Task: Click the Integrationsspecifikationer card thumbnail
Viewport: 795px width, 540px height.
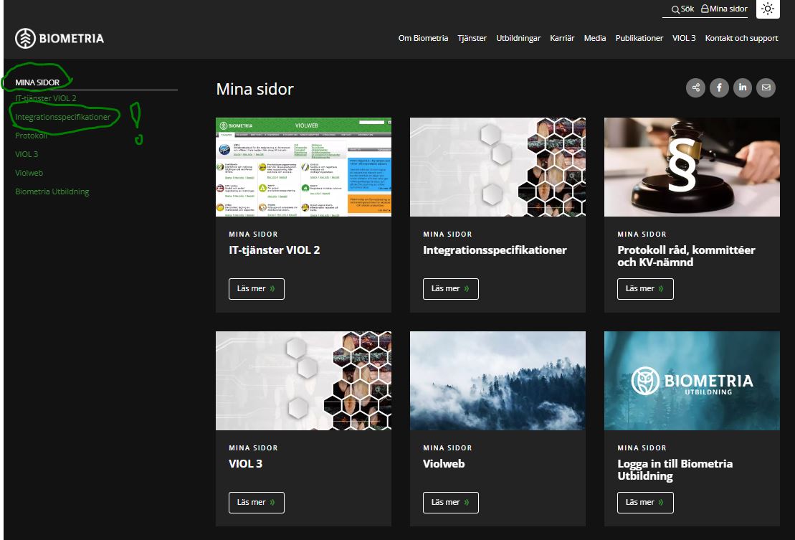Action: tap(498, 167)
